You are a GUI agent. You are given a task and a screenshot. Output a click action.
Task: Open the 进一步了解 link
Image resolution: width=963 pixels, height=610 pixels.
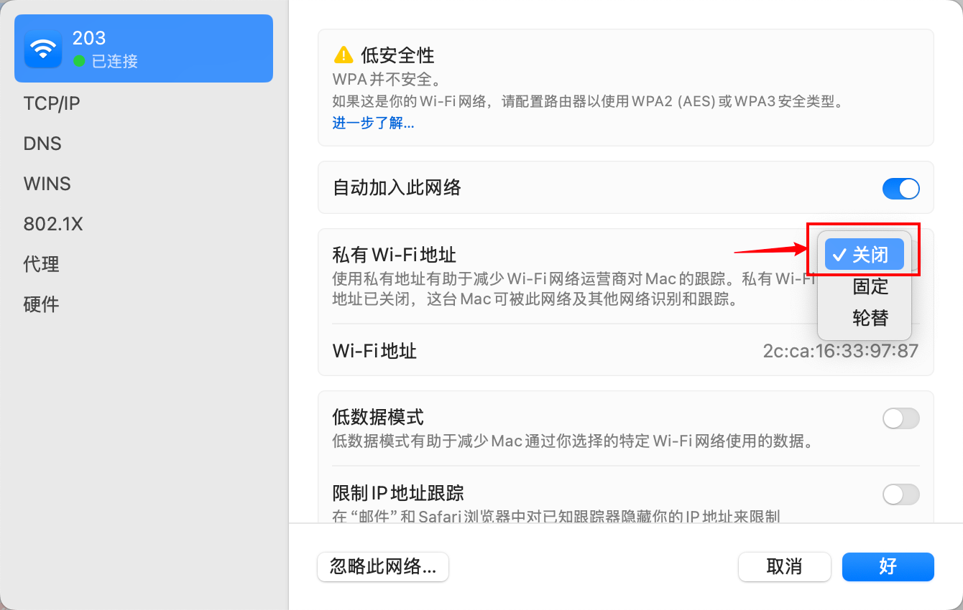(373, 123)
